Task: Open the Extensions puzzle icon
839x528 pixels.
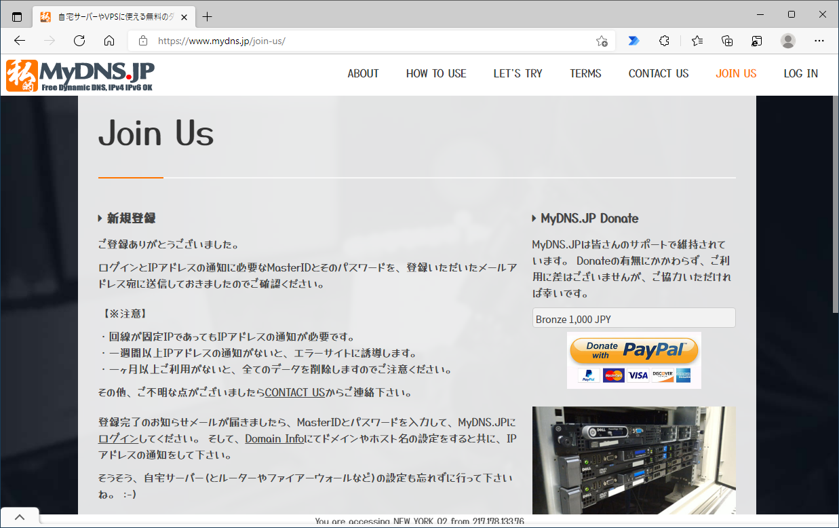Action: [663, 41]
